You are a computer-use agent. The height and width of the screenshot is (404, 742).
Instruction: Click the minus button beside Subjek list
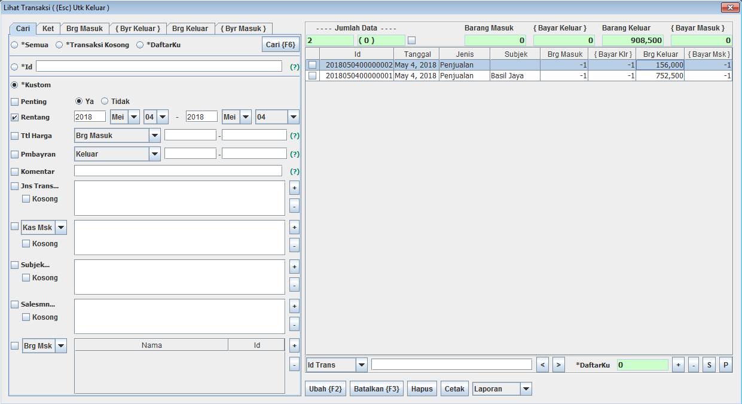294,284
